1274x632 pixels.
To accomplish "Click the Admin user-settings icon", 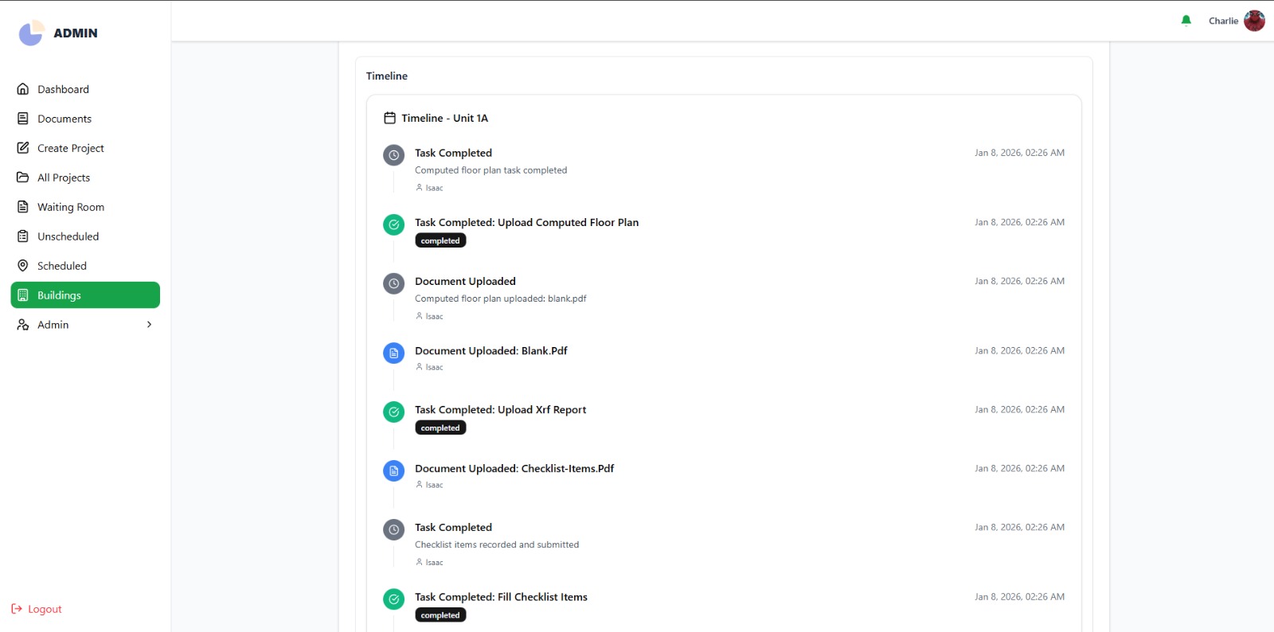I will pos(23,325).
